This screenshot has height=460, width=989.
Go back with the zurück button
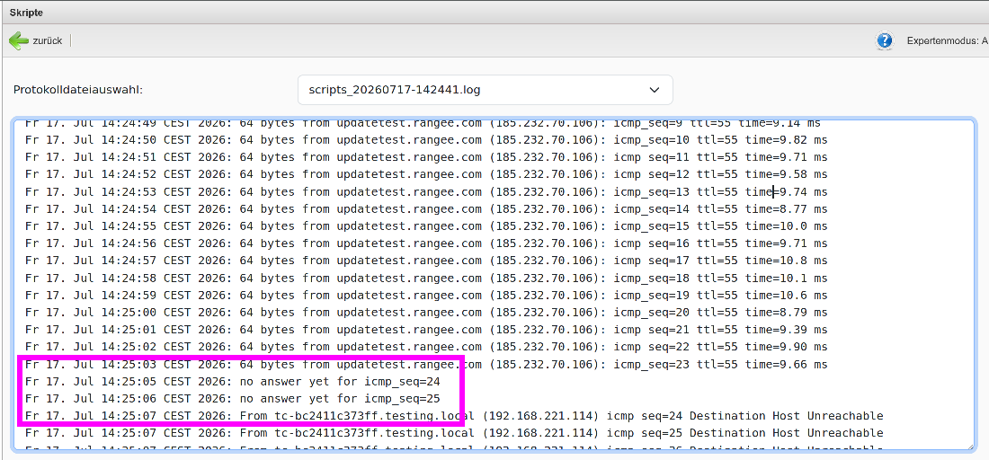(x=36, y=41)
